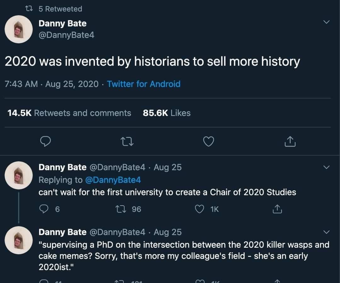Open the Twitter for Android source link

click(x=144, y=84)
